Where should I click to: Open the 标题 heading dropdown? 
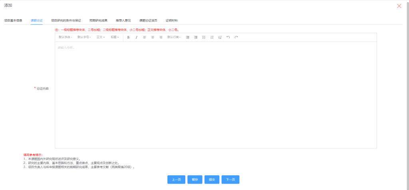point(115,37)
